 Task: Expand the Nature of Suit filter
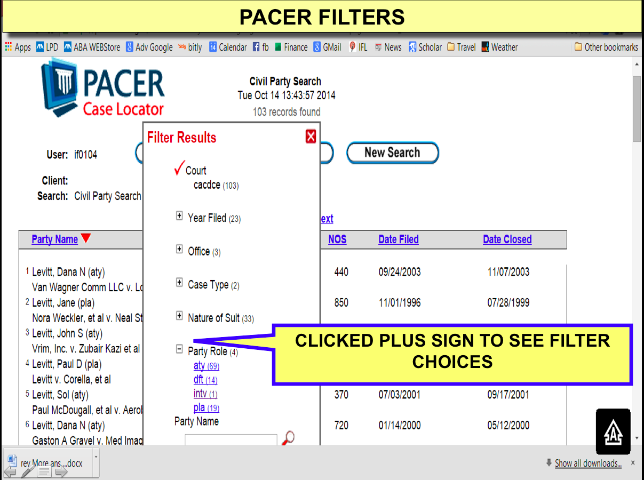click(x=179, y=316)
